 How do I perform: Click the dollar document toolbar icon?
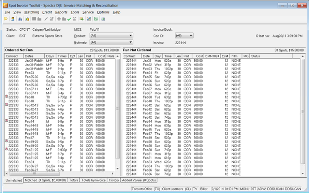point(103,19)
